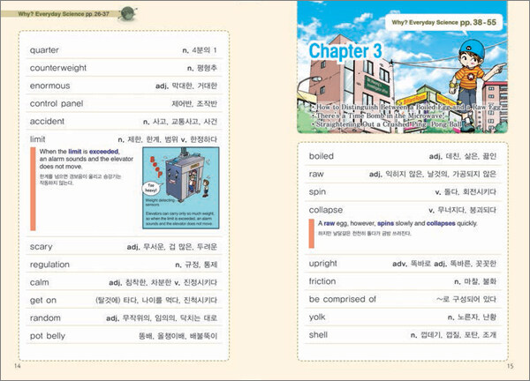
Task: Click the Chapter 3 heading
Action: coord(345,51)
